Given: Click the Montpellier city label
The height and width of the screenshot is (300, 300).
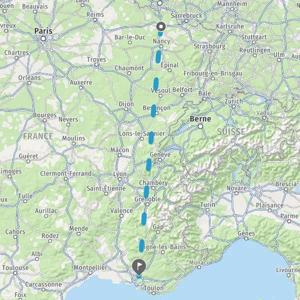Looking at the screenshot, I should pos(90,267).
